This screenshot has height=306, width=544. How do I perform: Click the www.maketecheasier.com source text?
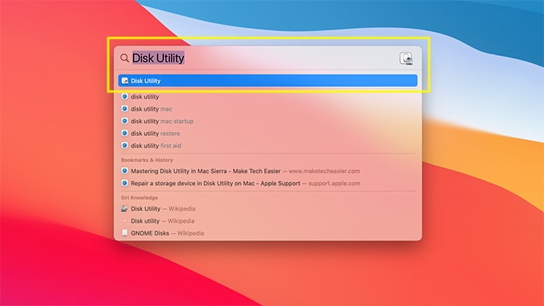coord(324,171)
